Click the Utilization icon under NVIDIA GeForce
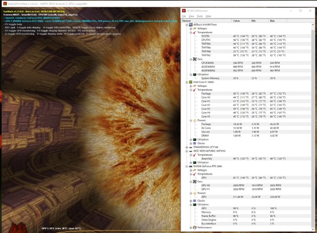Image resolution: width=317 pixels, height=233 pixels. 195,204
